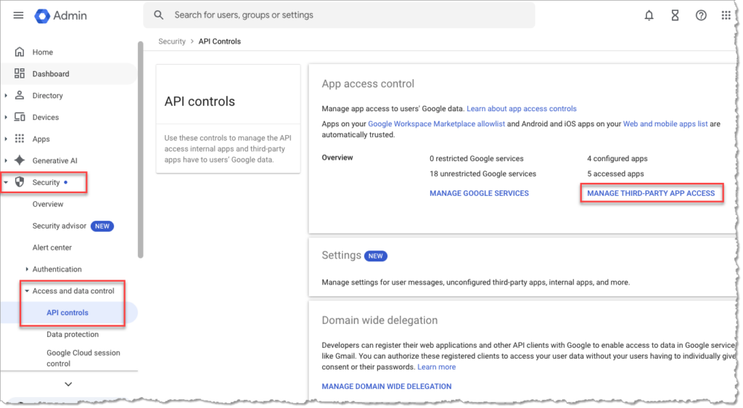Click the Generative AI sparkle icon
This screenshot has height=408, width=743.
20,160
